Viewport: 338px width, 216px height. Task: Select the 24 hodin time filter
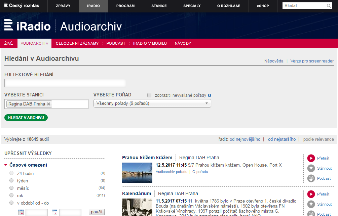[11, 173]
